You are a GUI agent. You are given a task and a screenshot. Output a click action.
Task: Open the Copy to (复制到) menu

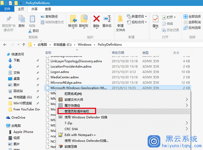(84, 22)
